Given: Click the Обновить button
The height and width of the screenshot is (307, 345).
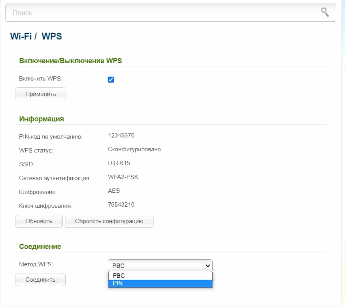Looking at the screenshot, I should pyautogui.click(x=39, y=221).
